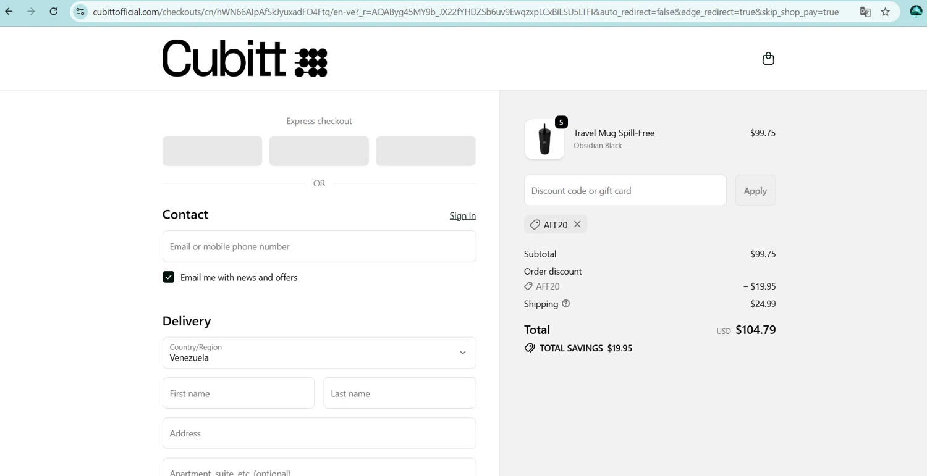Viewport: 927px width, 476px height.
Task: Click the third express checkout button
Action: click(426, 151)
